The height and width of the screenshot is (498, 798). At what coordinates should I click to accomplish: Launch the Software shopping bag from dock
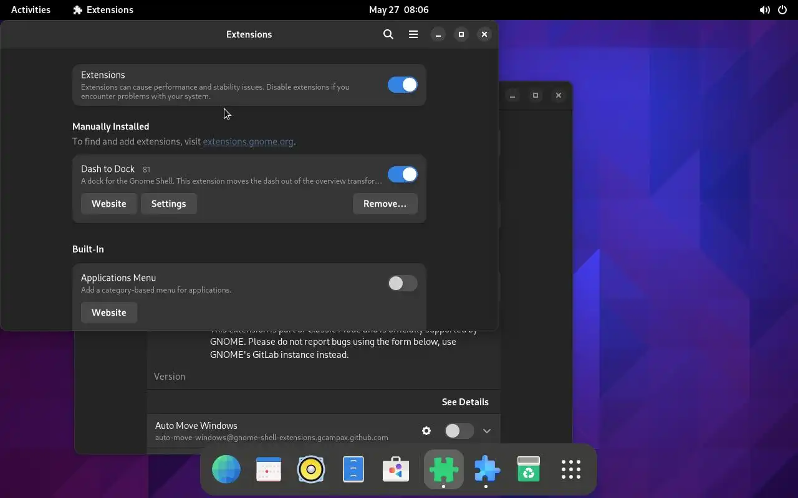point(396,469)
